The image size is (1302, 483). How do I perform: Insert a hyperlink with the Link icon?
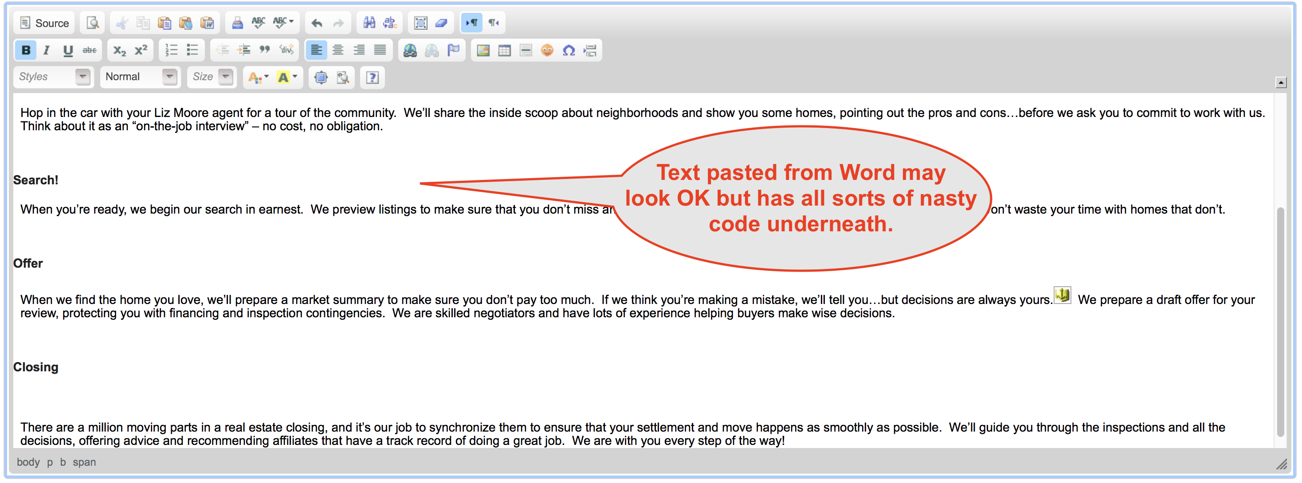[x=410, y=50]
